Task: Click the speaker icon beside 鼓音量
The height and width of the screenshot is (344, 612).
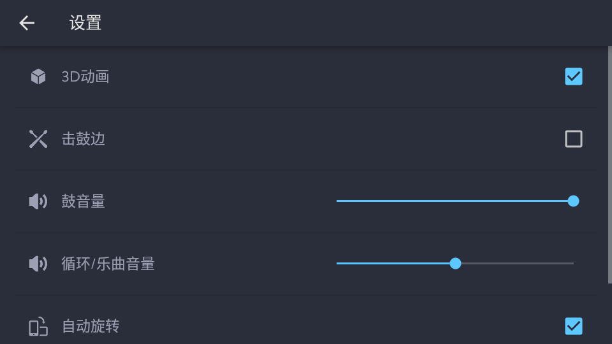Action: (x=38, y=201)
